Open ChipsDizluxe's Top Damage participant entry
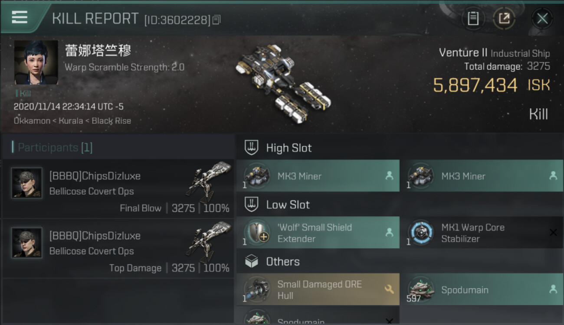 (118, 249)
